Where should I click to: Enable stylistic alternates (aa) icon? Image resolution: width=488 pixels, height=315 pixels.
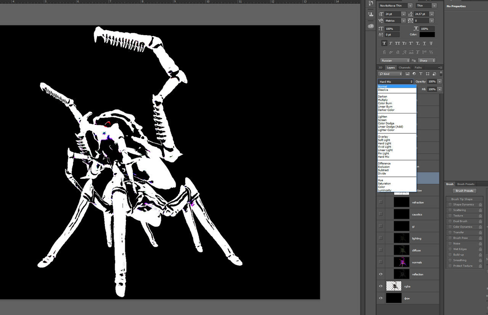(411, 52)
